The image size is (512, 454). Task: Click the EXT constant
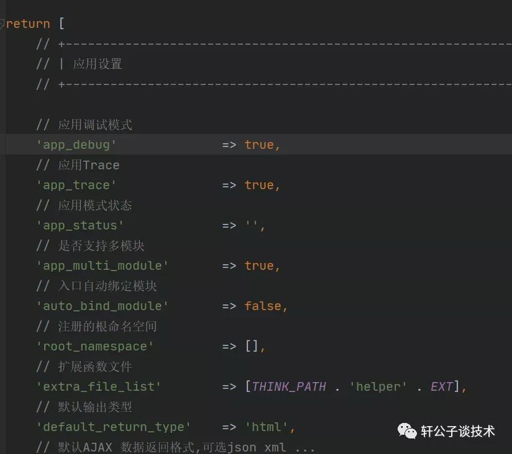[442, 386]
